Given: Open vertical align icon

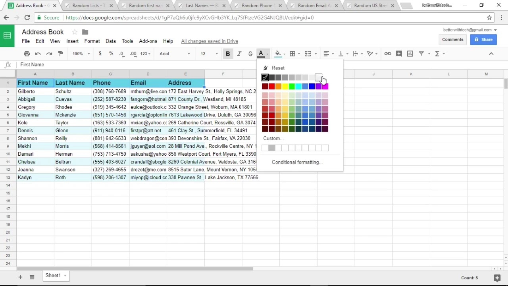Looking at the screenshot, I should (341, 54).
